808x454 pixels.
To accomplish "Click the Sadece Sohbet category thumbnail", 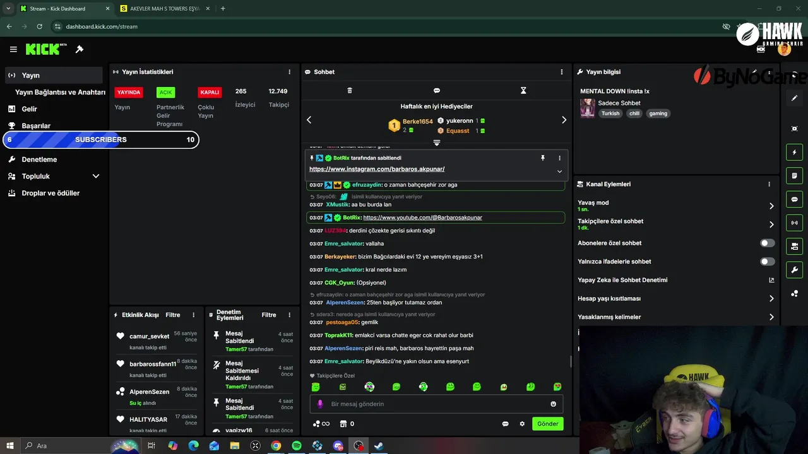I will [587, 108].
